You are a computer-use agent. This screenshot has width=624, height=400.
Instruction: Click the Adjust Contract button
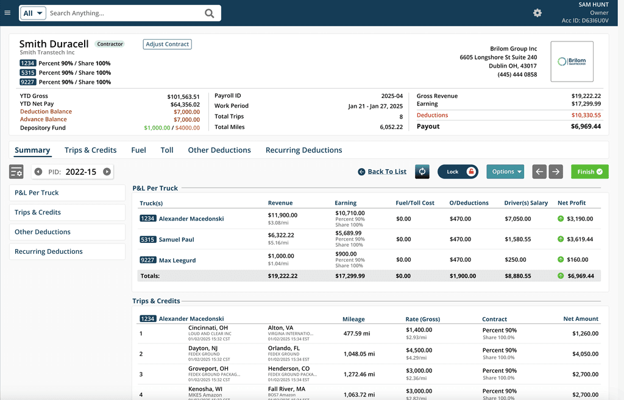[x=167, y=44]
